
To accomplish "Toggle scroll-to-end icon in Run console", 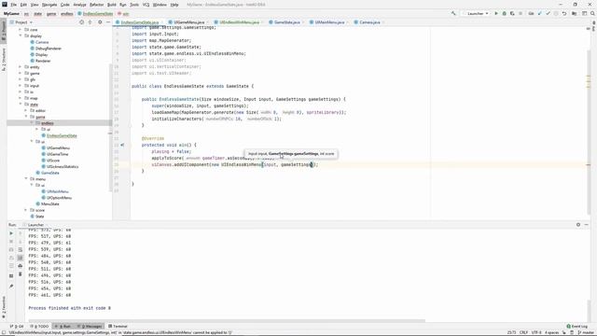I will 21,258.
